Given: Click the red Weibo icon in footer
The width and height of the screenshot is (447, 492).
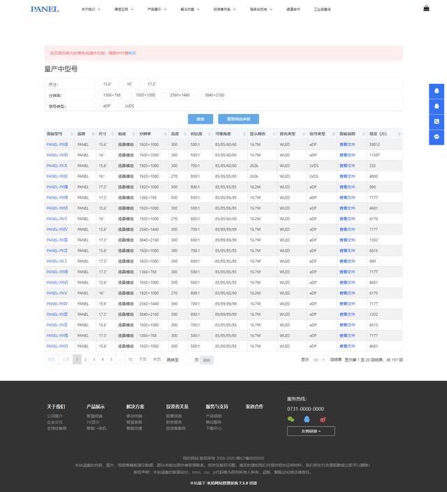Looking at the screenshot, I should pyautogui.click(x=323, y=419).
